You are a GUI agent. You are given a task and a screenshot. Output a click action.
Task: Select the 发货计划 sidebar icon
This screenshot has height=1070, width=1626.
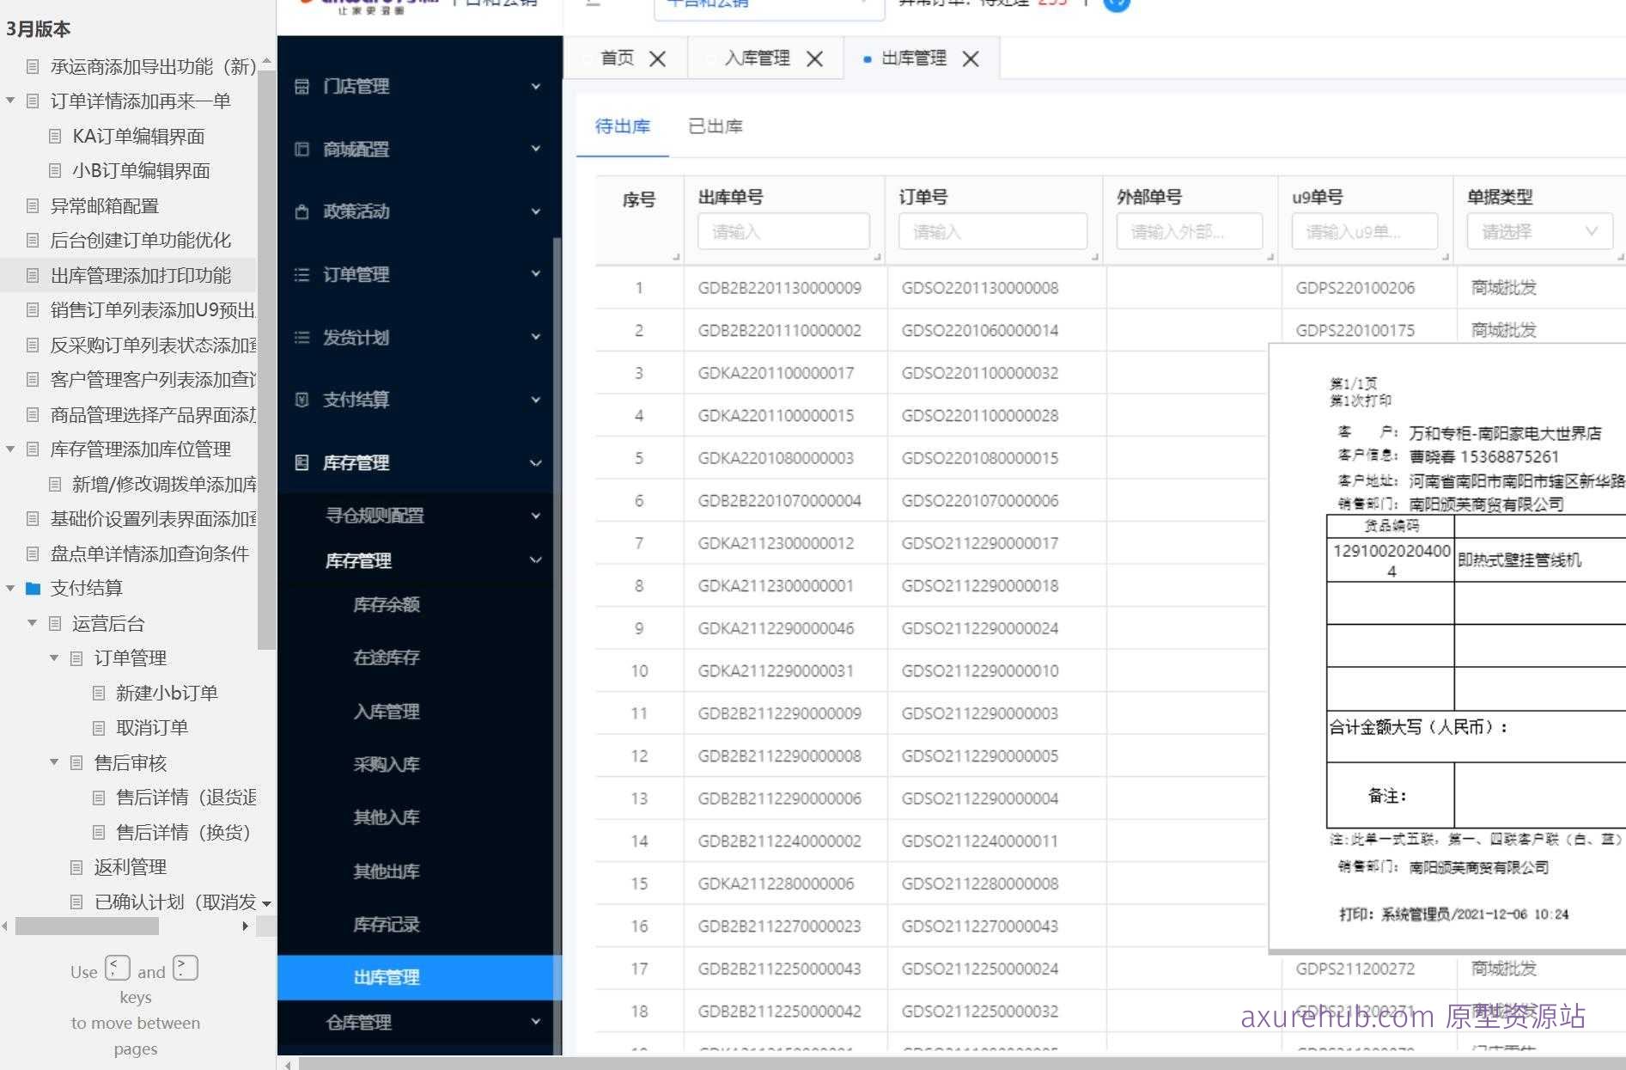(x=301, y=337)
